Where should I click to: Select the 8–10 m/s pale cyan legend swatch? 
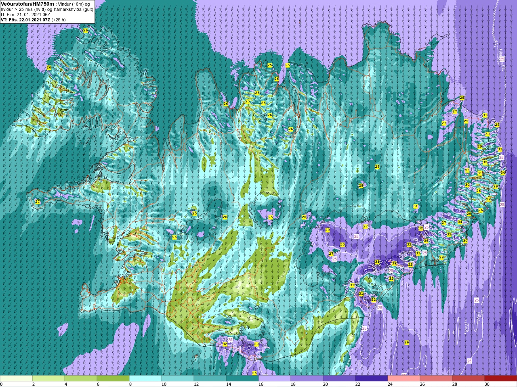[145, 379]
